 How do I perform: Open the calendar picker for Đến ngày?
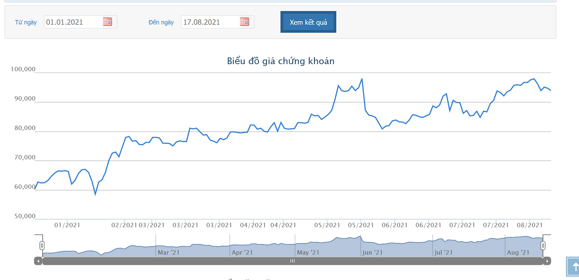tap(244, 22)
